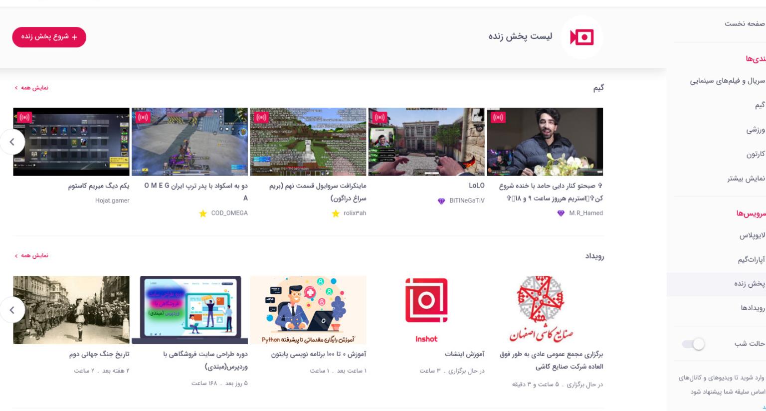
Task: Click the star icon beside COD_OMEGA
Action: click(202, 213)
